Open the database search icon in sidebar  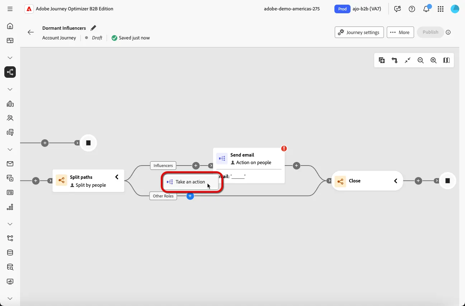(x=10, y=267)
